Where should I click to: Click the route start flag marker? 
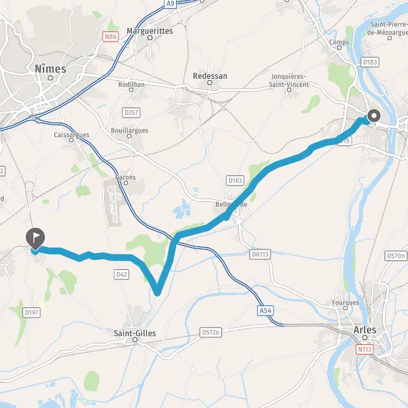tap(35, 238)
